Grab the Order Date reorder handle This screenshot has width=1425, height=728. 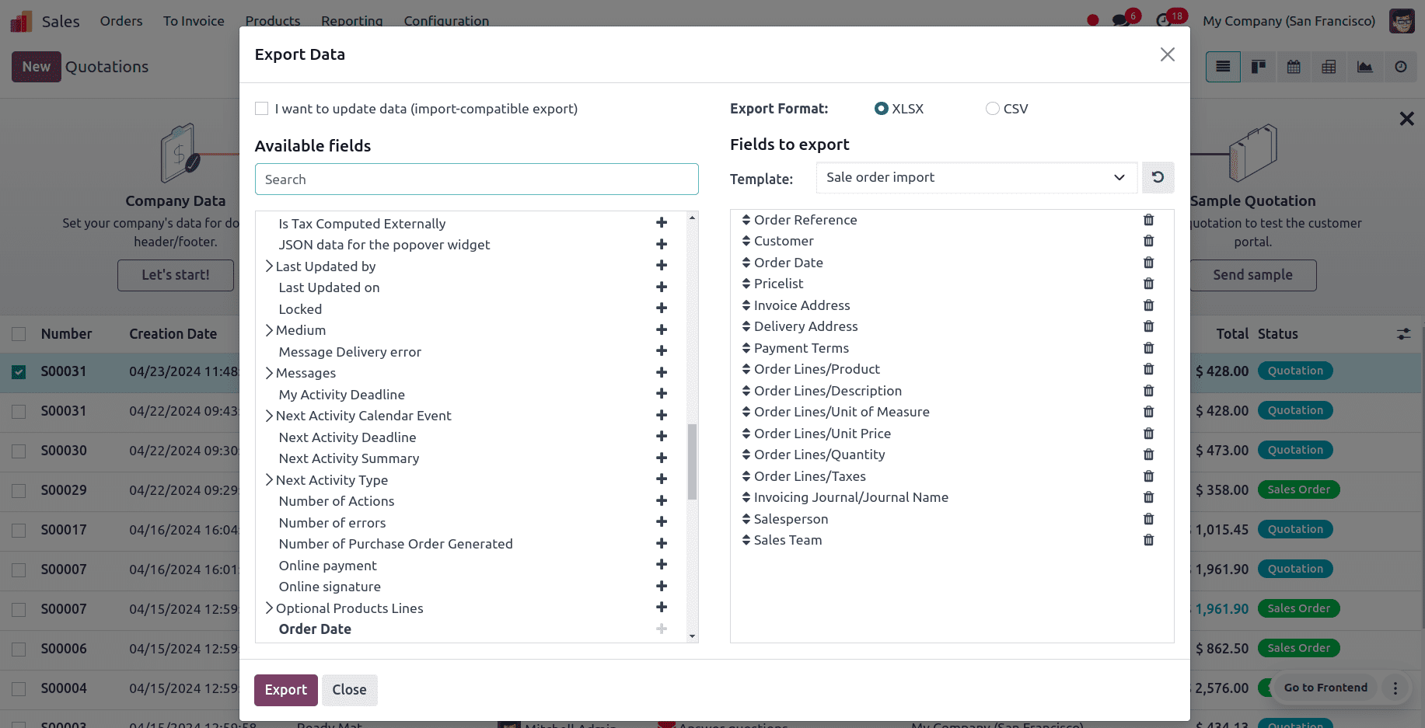point(746,263)
